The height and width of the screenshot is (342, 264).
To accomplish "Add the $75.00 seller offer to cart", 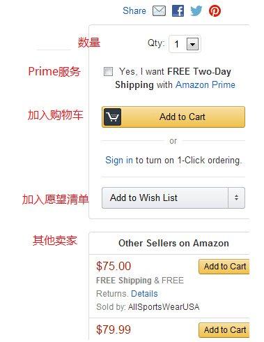I will click(224, 267).
